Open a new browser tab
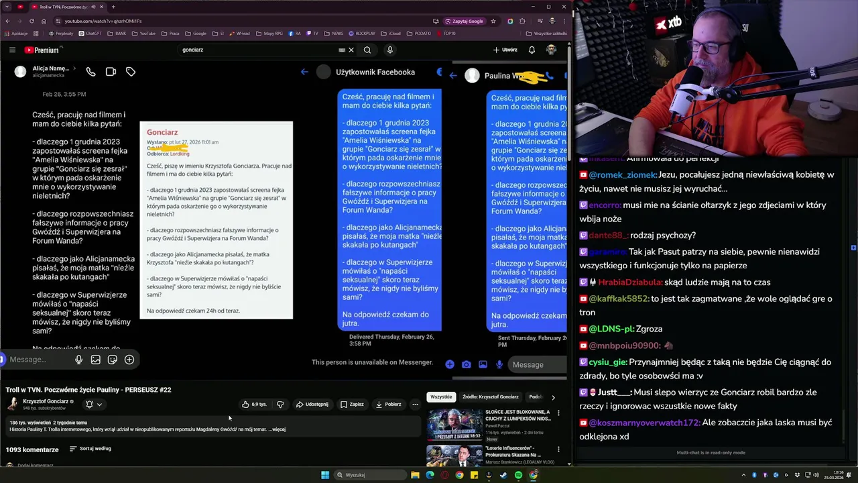The image size is (858, 483). [x=113, y=7]
